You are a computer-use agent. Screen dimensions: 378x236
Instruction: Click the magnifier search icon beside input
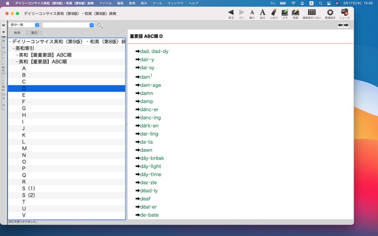pyautogui.click(x=100, y=25)
